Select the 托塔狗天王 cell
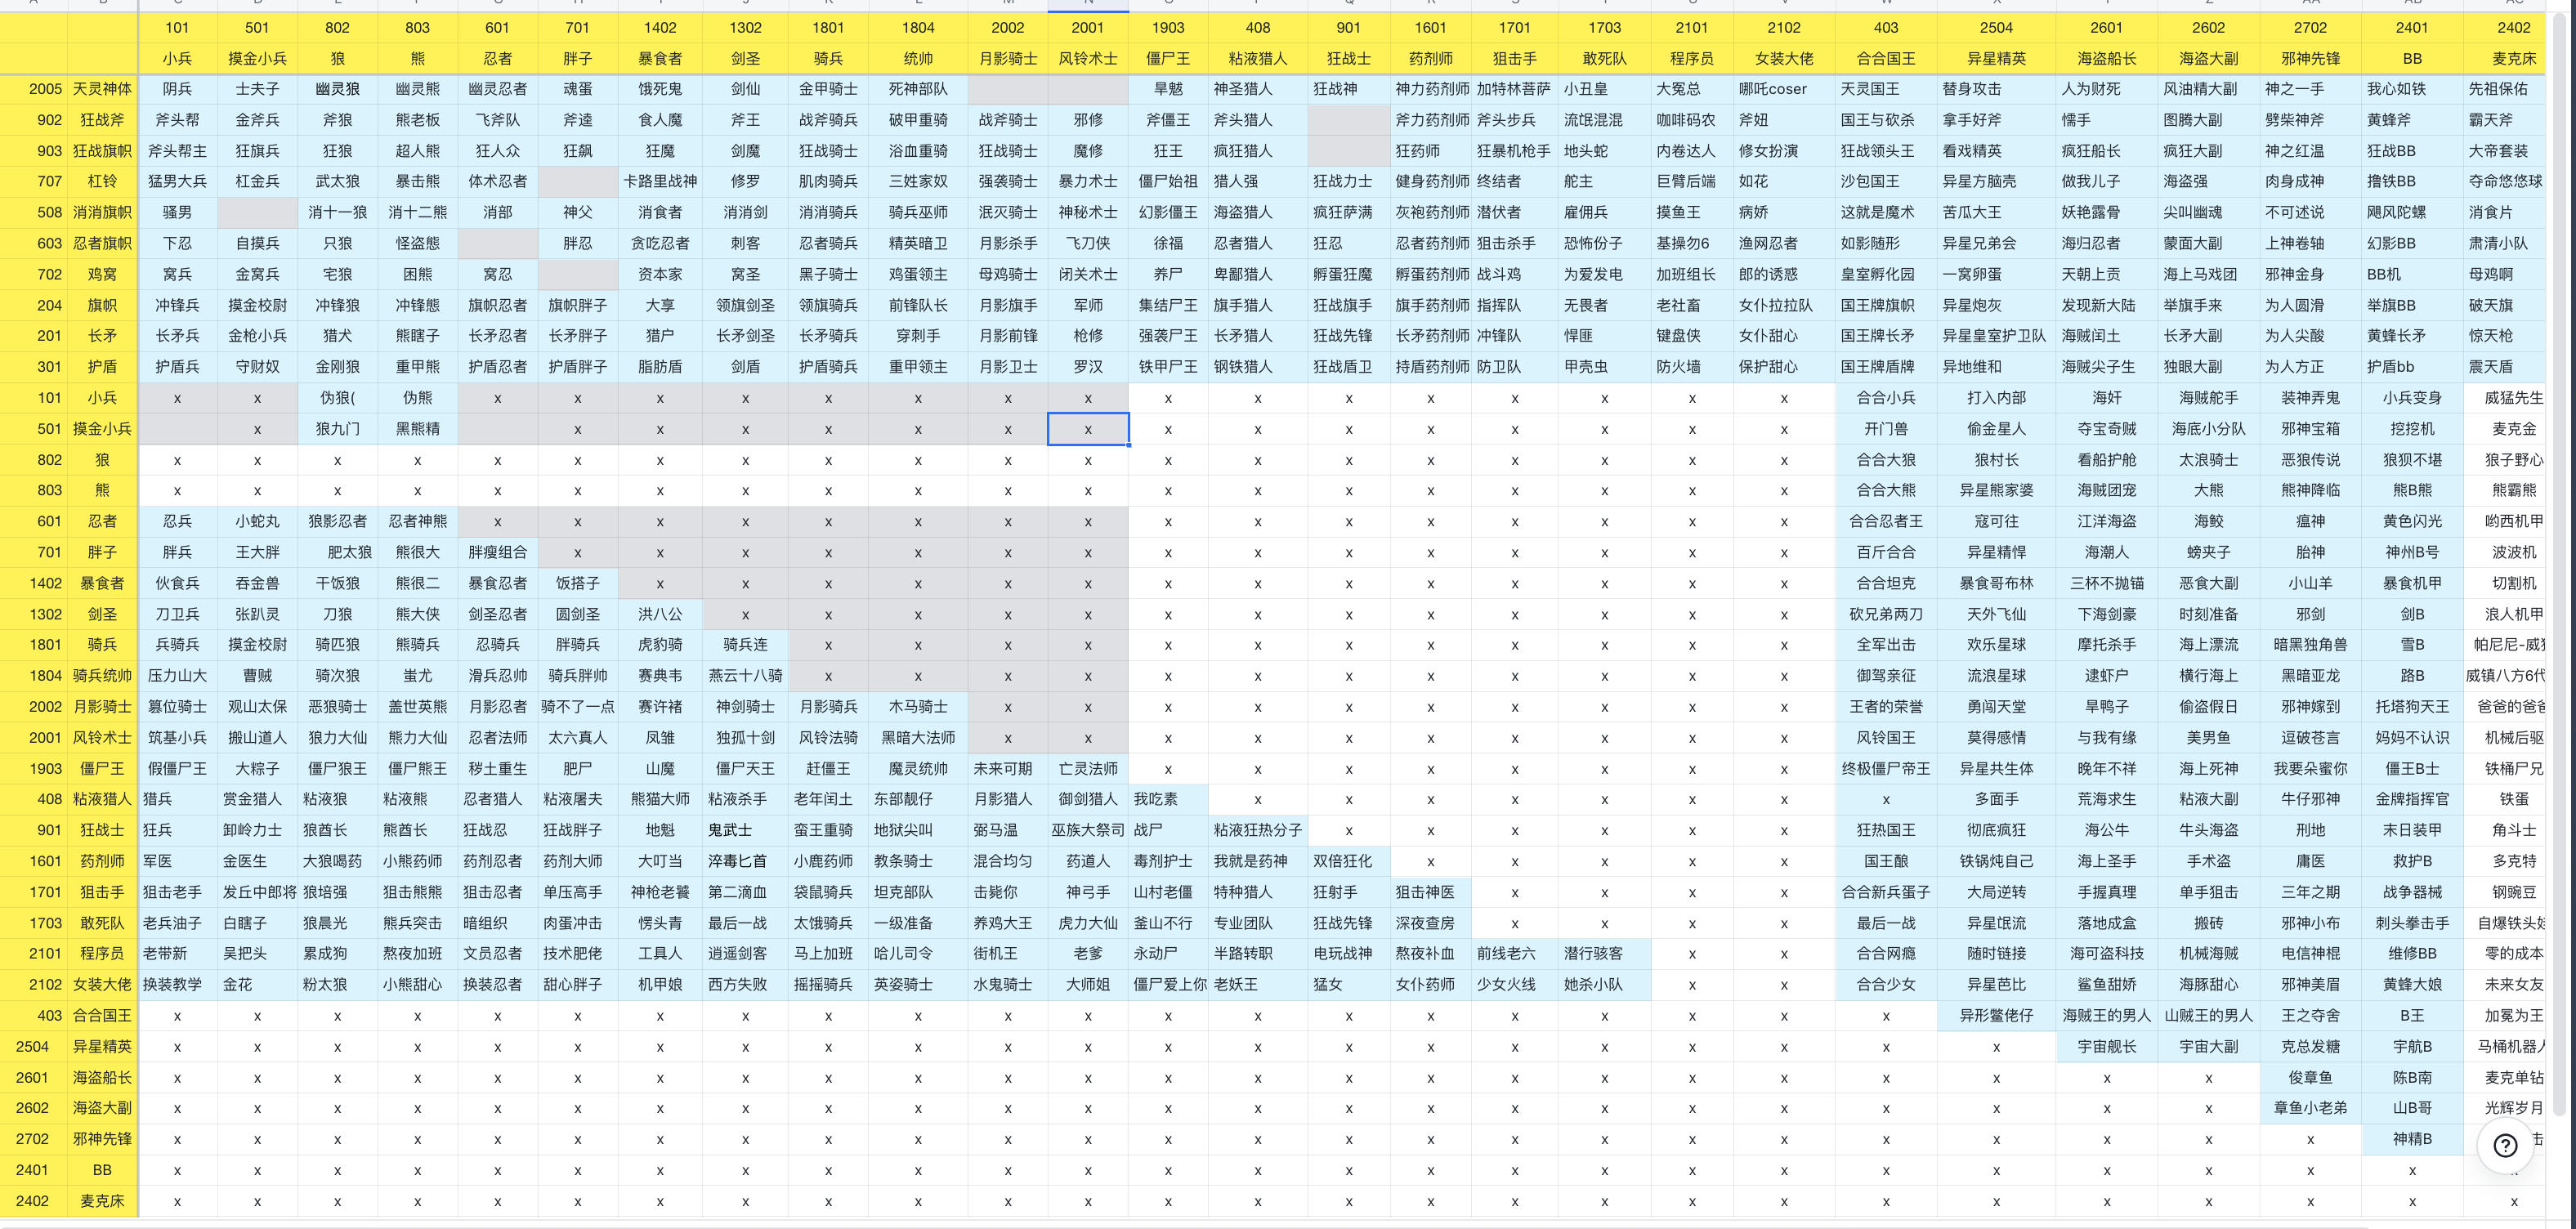Screen dimensions: 2576x1229 [x=2412, y=707]
